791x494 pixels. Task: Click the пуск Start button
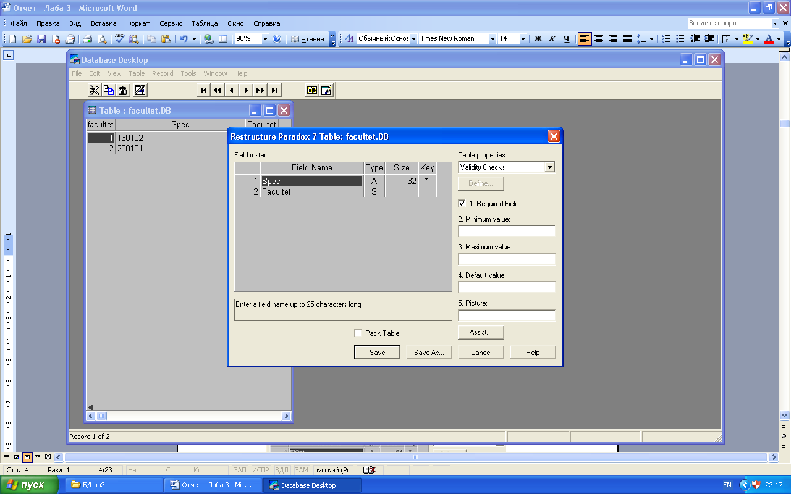[29, 485]
